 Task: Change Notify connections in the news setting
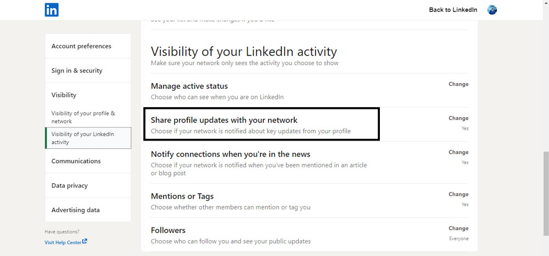[x=458, y=152]
